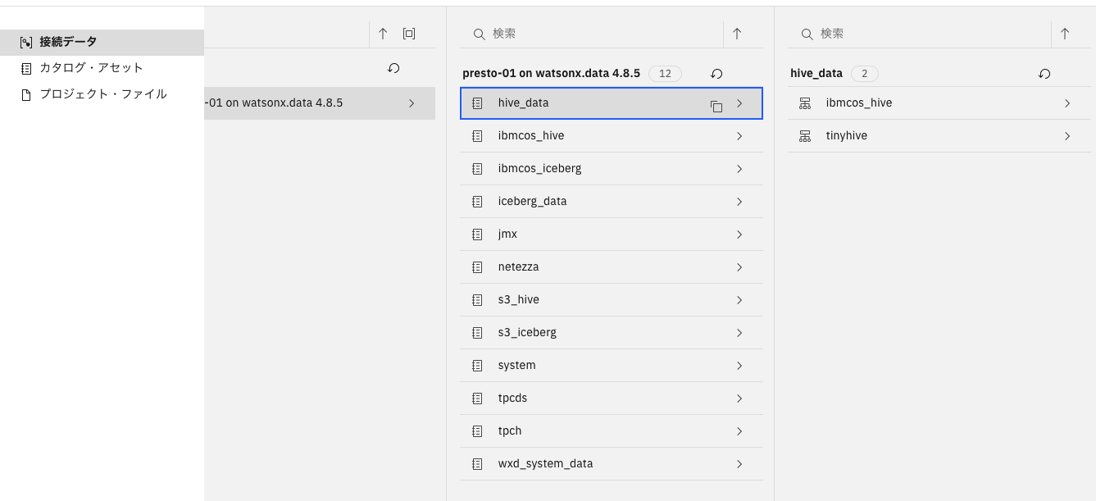
Task: Click the 2 count badge next to hive_data
Action: (864, 74)
